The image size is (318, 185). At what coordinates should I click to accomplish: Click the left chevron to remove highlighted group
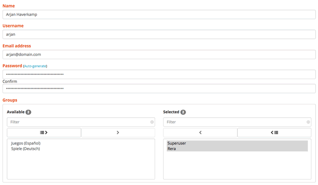200,132
